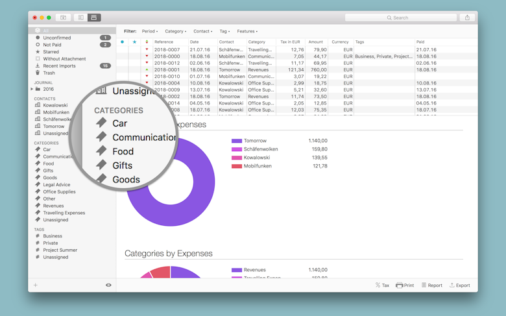Sort by the Date column header

203,42
